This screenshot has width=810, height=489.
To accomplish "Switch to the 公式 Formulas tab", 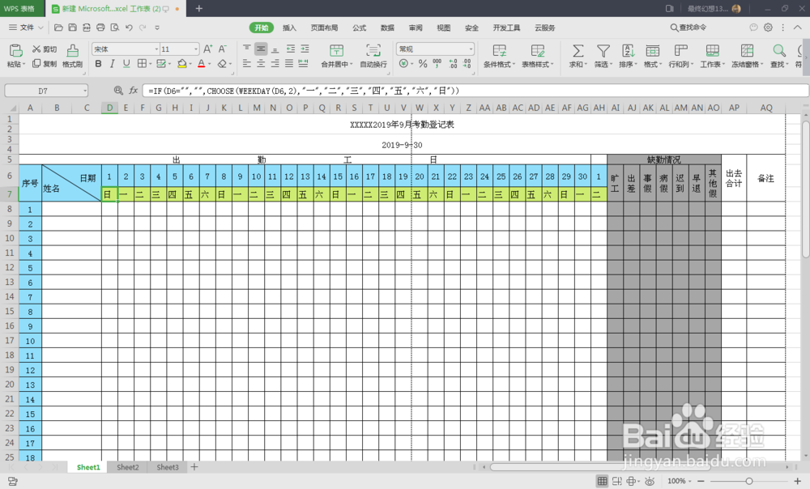I will [x=359, y=28].
